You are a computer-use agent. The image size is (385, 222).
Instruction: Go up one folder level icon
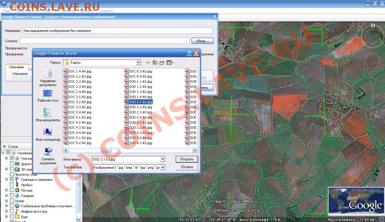[155, 63]
